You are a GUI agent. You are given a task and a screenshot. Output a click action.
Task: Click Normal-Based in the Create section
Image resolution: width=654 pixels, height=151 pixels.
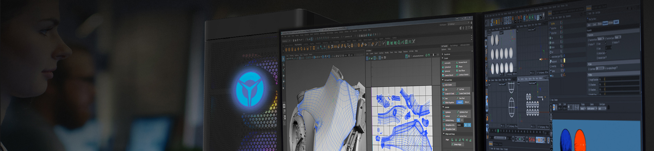pos(463,63)
